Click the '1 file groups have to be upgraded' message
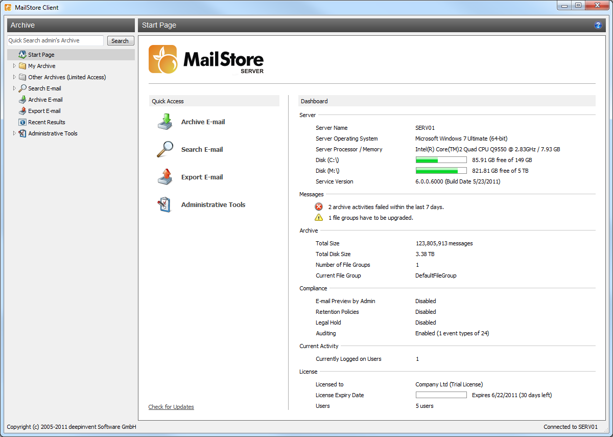 tap(370, 218)
